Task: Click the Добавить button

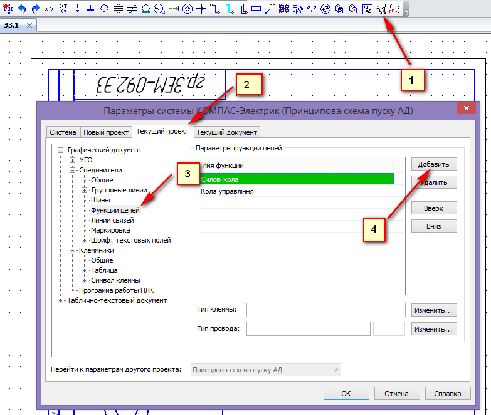Action: [x=434, y=164]
